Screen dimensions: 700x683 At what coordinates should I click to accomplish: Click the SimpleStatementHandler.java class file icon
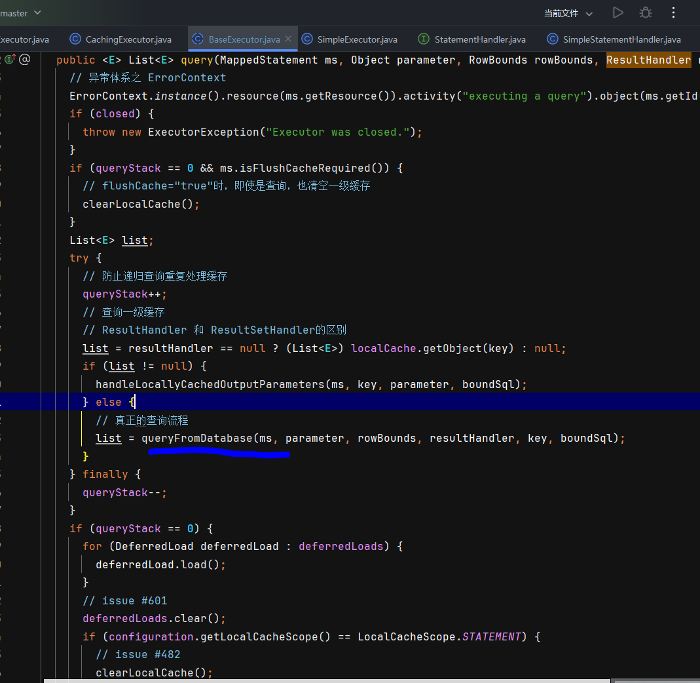coord(552,39)
